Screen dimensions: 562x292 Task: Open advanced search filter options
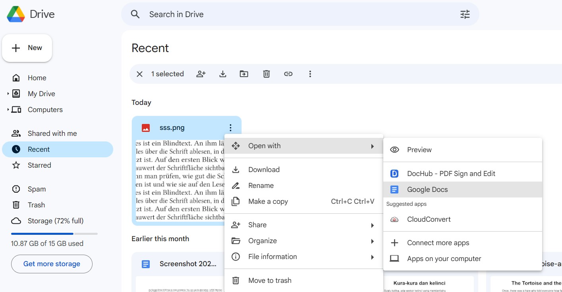[x=464, y=14]
